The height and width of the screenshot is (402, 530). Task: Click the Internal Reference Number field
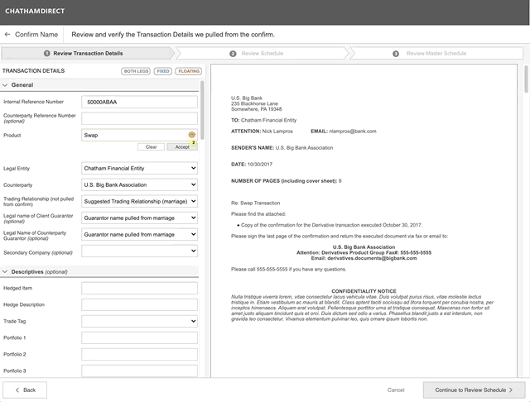[139, 102]
